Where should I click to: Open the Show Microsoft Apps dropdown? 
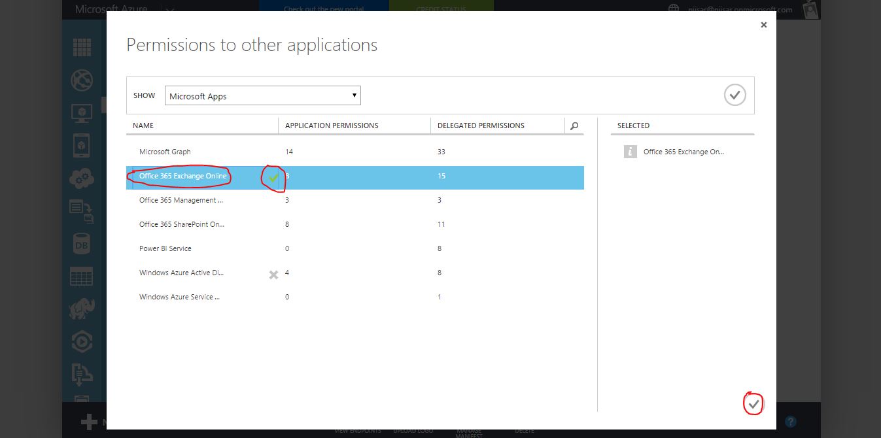pos(262,95)
